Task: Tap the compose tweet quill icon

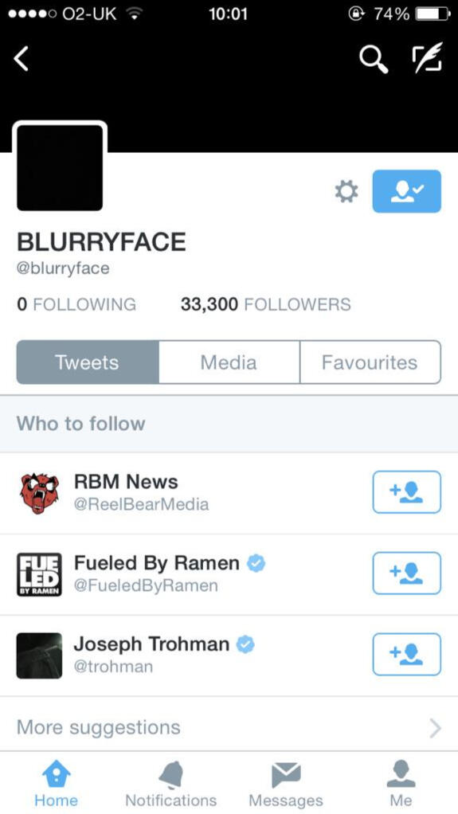Action: 428,57
